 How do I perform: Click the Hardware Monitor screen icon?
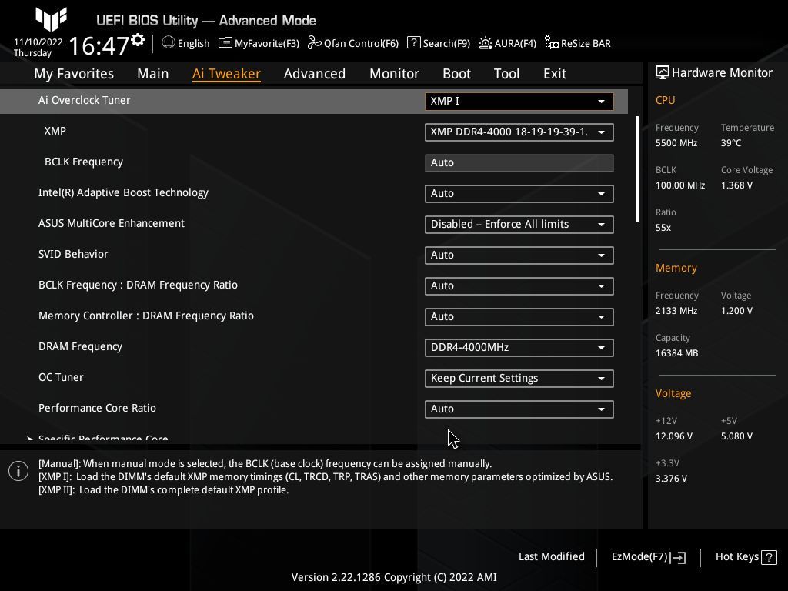tap(663, 73)
